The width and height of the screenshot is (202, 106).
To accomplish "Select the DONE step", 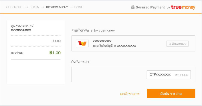I will [x=79, y=7].
